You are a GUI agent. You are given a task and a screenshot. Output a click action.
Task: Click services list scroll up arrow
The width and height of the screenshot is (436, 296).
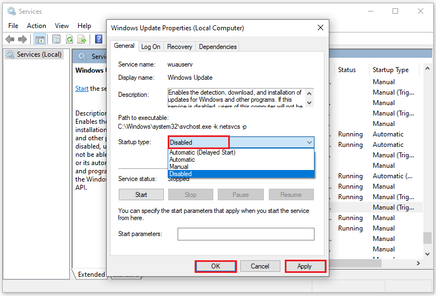click(x=427, y=68)
